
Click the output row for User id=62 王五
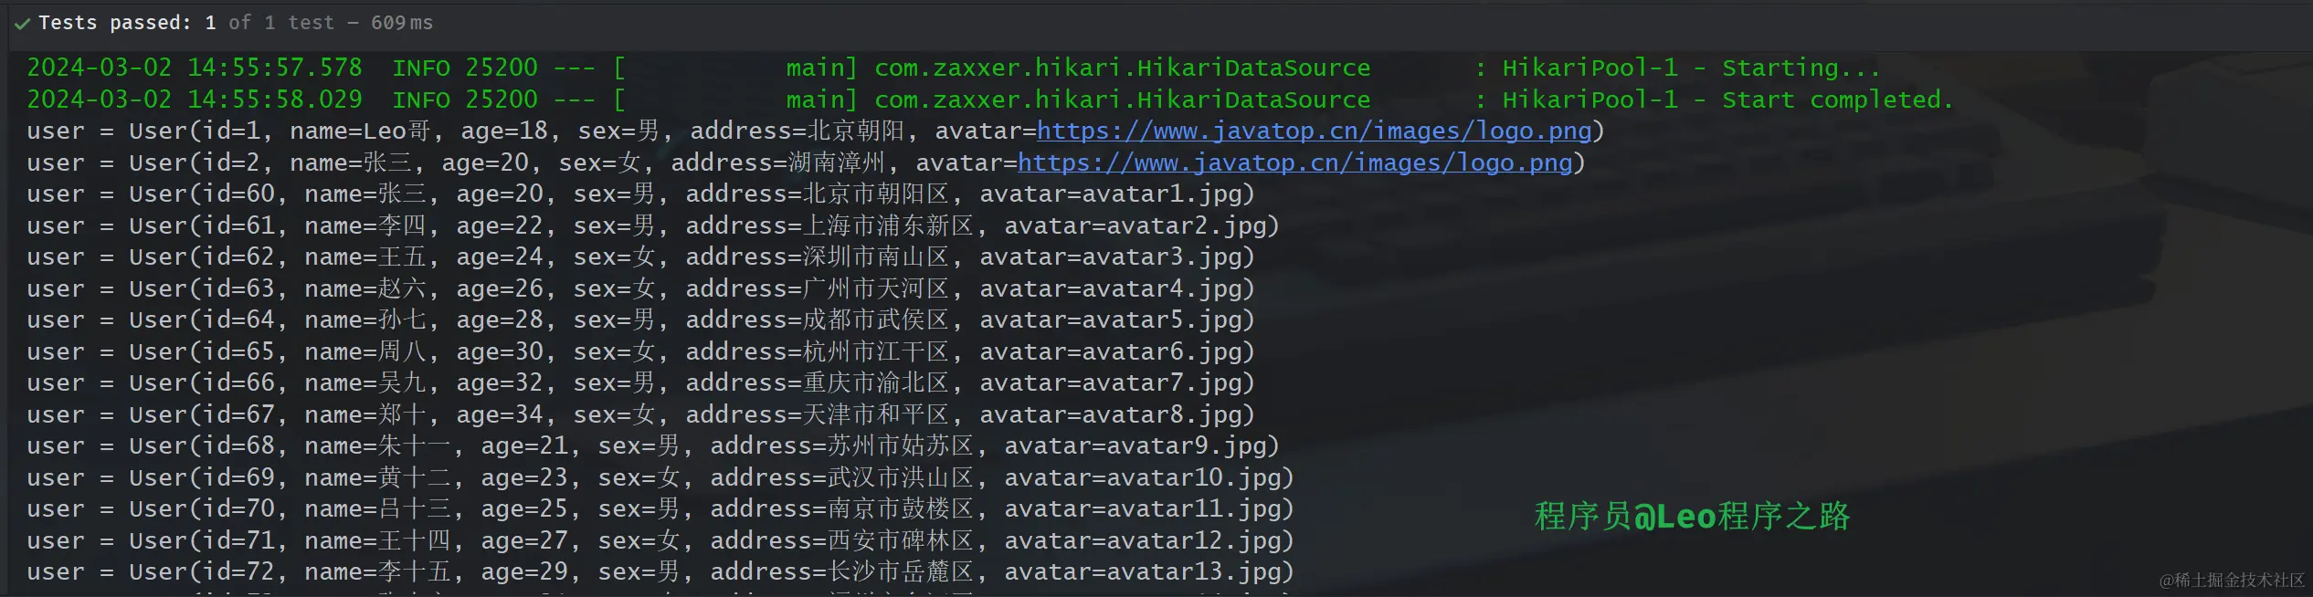pos(640,257)
